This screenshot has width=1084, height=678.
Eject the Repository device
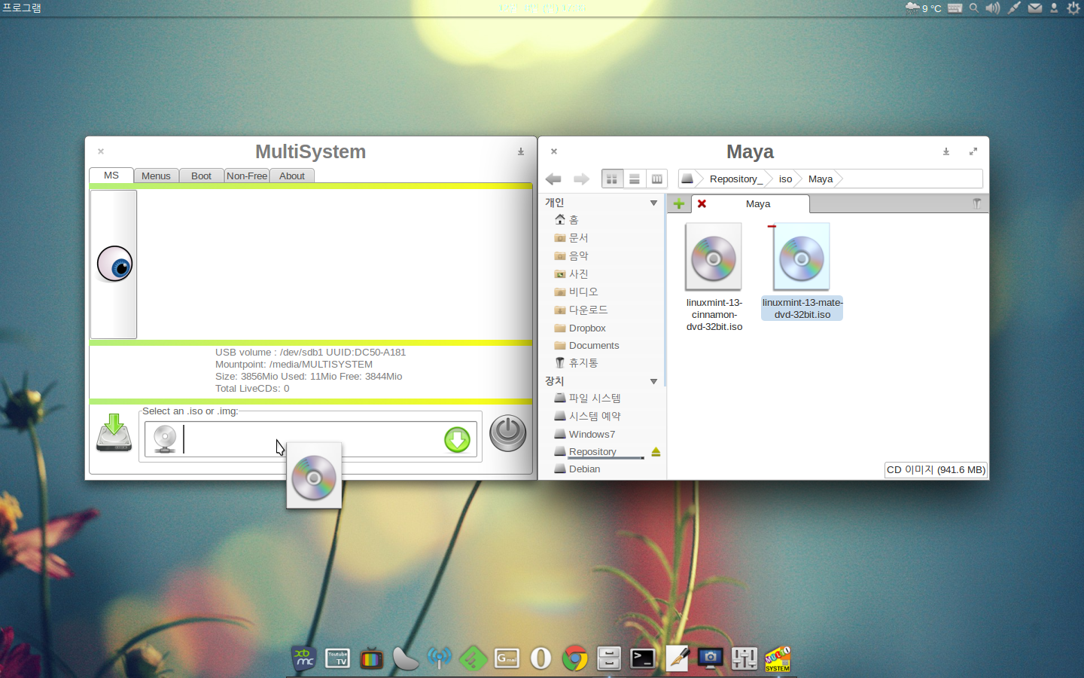[656, 452]
